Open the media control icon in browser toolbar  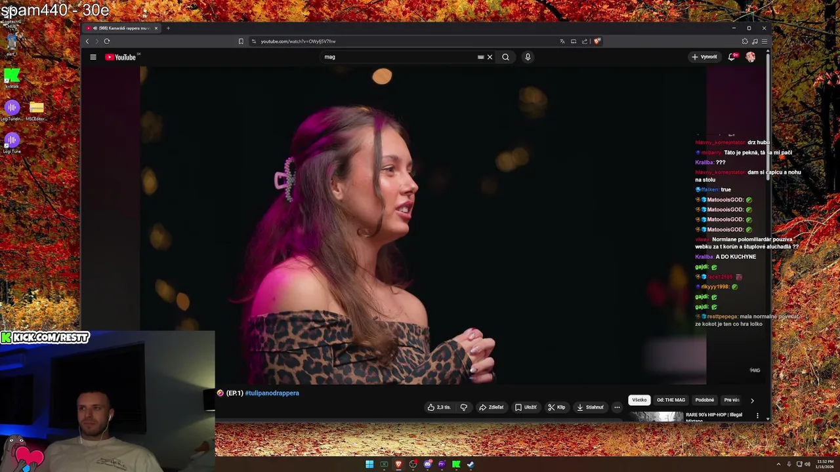[x=755, y=41]
